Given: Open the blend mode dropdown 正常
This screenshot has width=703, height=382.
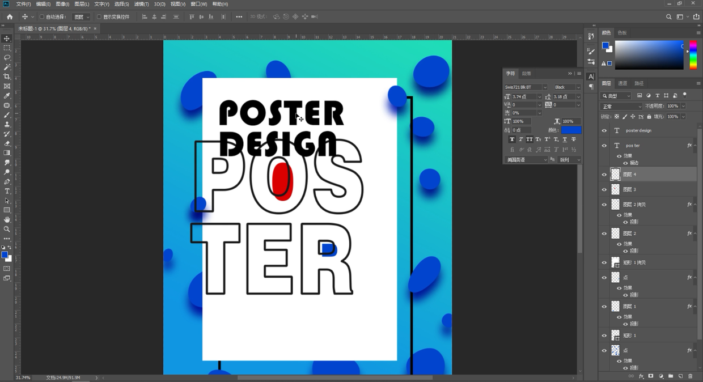Looking at the screenshot, I should 621,107.
